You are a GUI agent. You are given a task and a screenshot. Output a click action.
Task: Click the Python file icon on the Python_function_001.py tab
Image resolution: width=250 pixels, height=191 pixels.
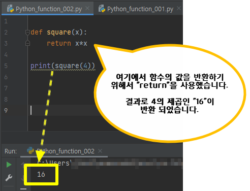coord(102,9)
